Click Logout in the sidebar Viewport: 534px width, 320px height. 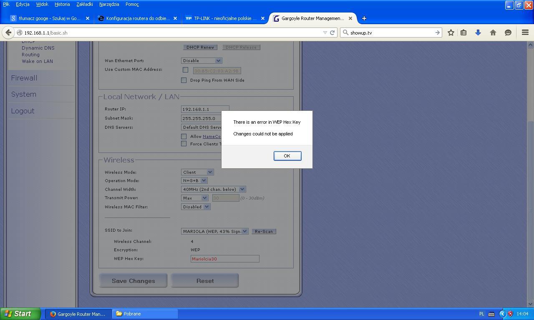point(23,111)
